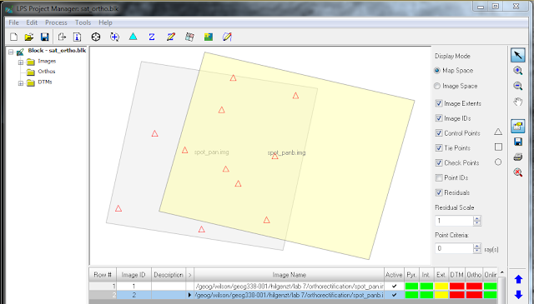The image size is (534, 304).
Task: Click the Description column header
Action: click(169, 275)
